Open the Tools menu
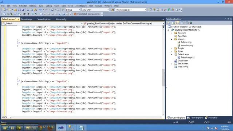 71,6
